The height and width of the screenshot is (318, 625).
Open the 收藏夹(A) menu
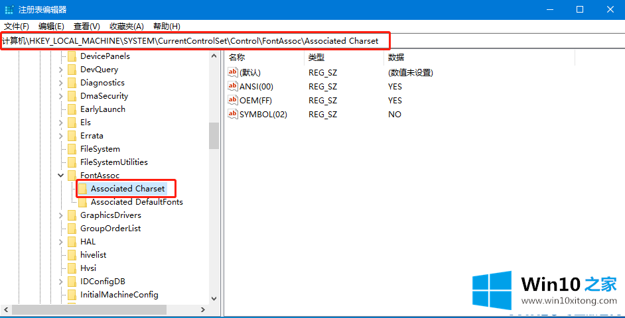click(x=126, y=26)
